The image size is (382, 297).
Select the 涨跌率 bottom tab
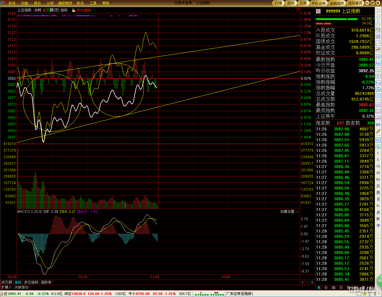46,282
